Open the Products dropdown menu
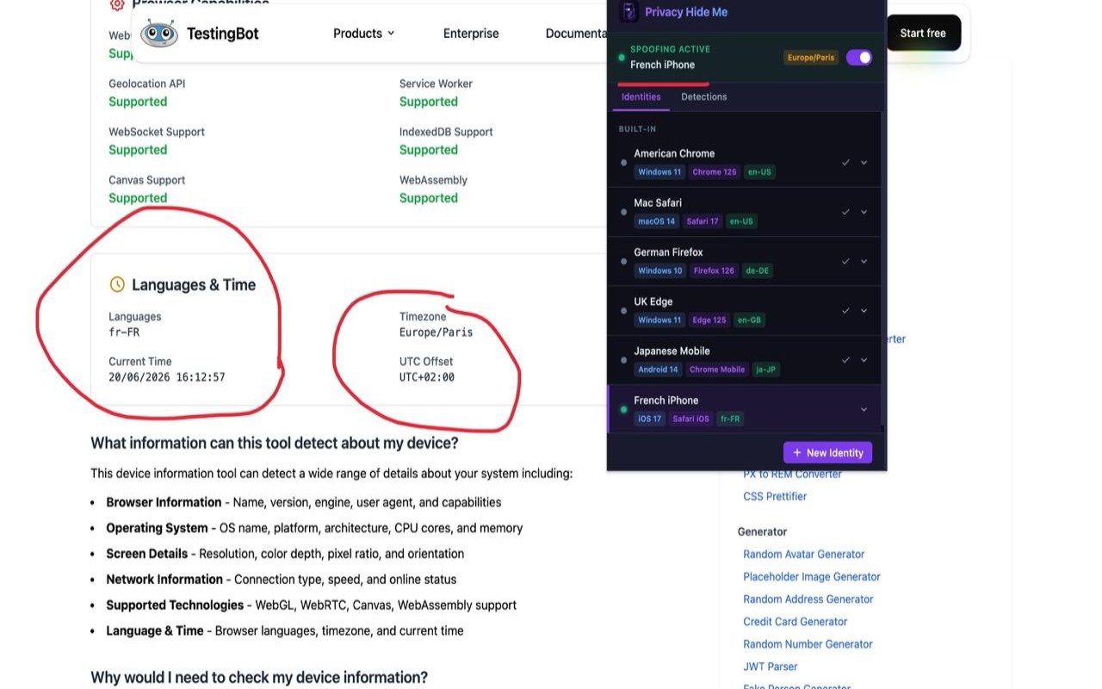1102x689 pixels. (x=364, y=34)
